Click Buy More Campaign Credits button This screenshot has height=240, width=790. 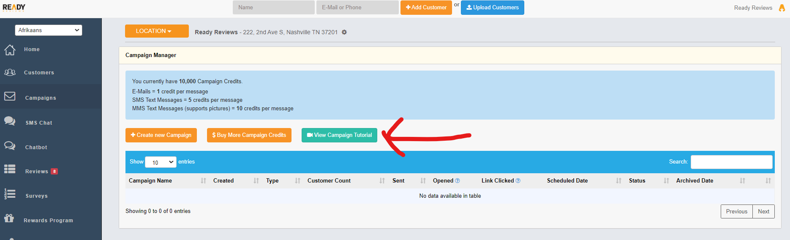coord(249,135)
